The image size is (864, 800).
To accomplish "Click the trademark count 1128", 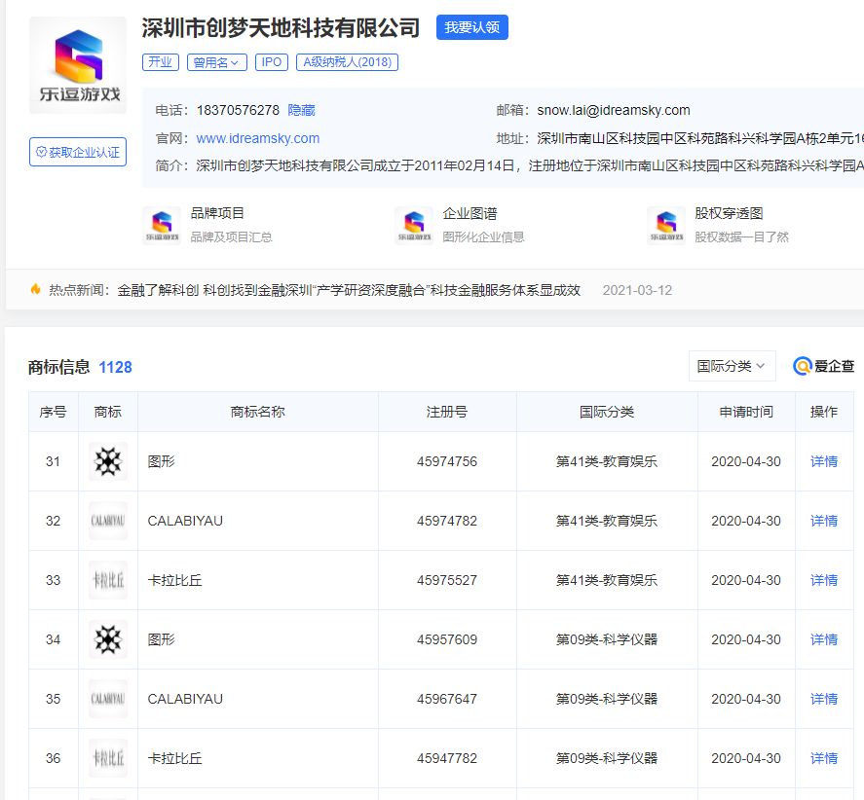I will pyautogui.click(x=115, y=367).
